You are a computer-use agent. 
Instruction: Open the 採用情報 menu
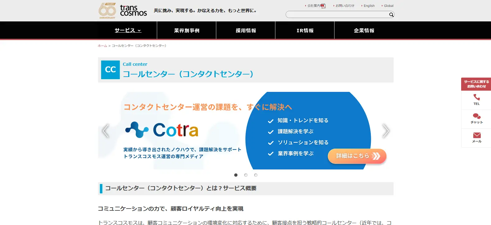point(246,30)
